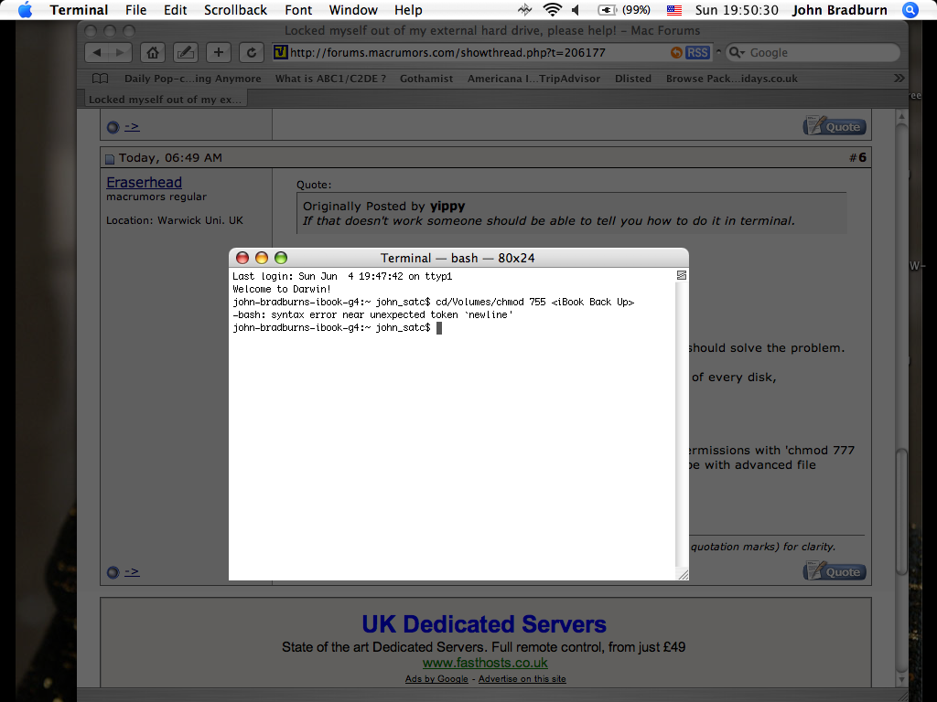This screenshot has width=937, height=702.
Task: Click the Terminal vertical scrollbar track
Action: point(681,424)
